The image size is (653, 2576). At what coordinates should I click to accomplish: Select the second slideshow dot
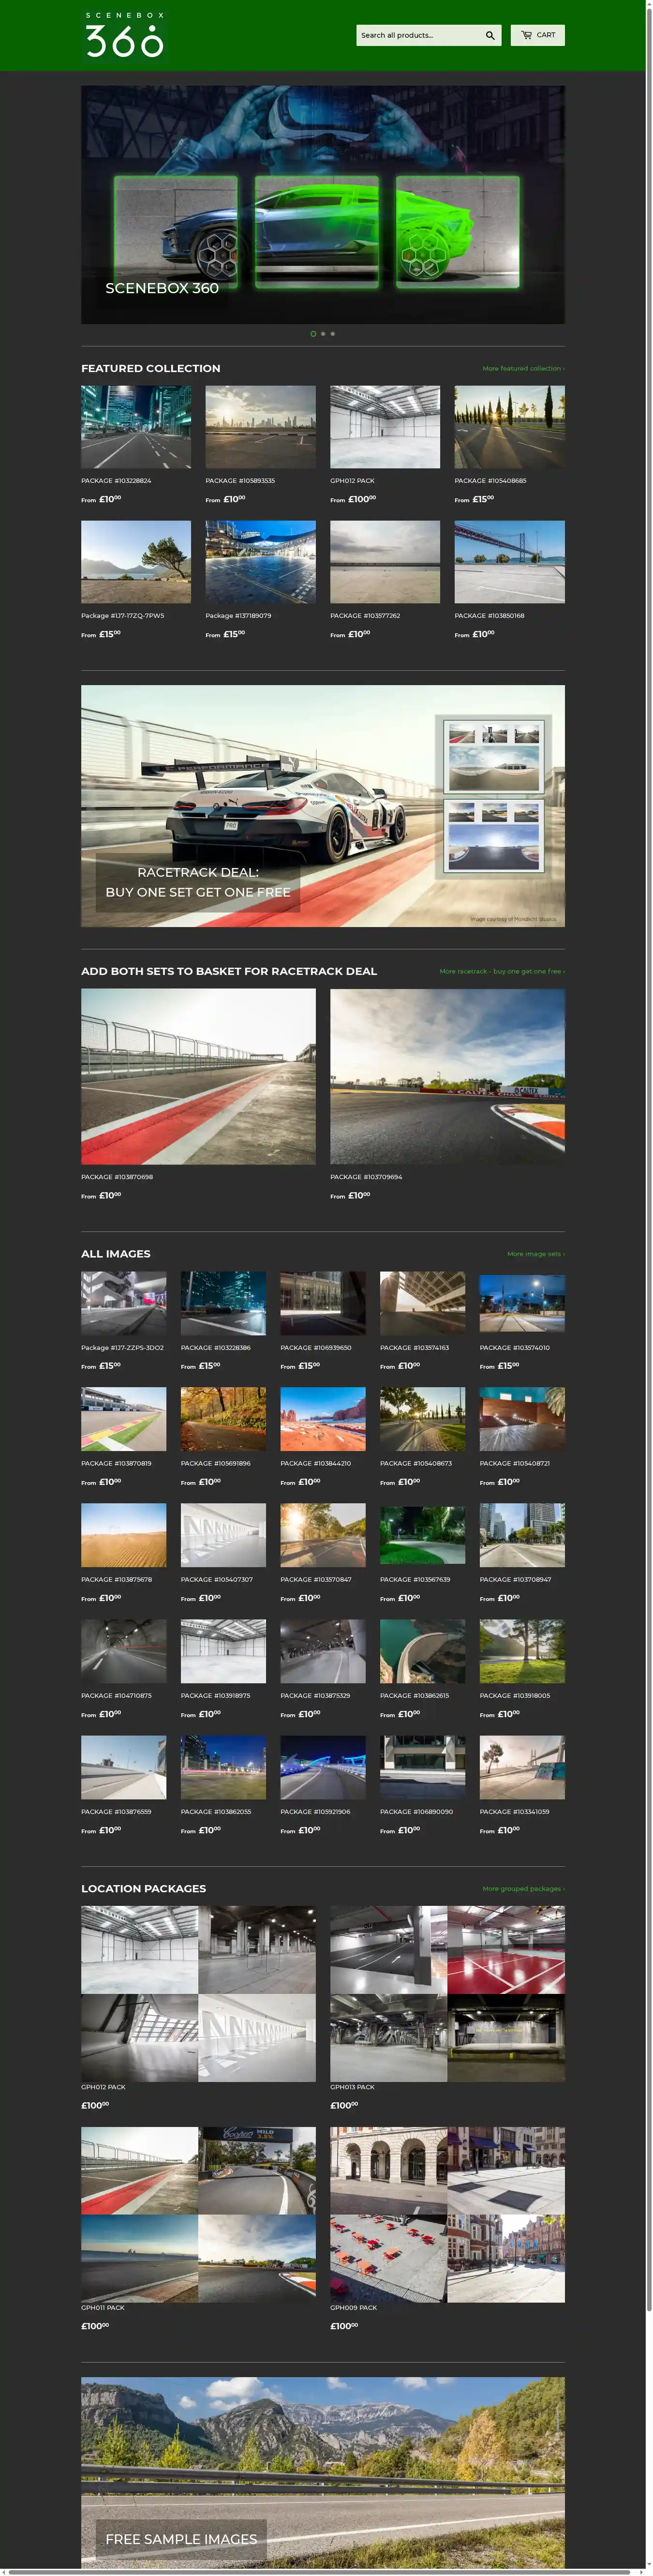(323, 334)
